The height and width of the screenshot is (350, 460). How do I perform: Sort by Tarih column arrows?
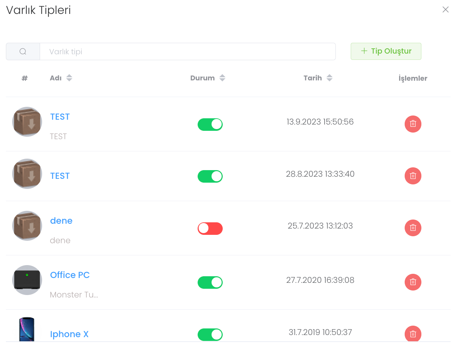[x=330, y=78]
